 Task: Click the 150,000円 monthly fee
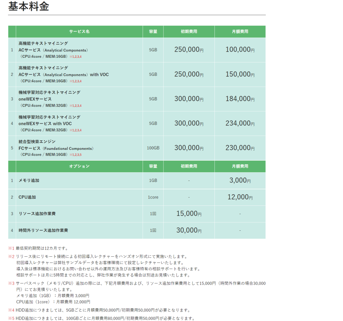(x=240, y=74)
